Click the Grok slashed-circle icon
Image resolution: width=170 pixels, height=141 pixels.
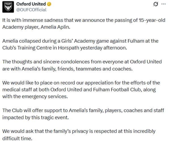click(x=156, y=4)
